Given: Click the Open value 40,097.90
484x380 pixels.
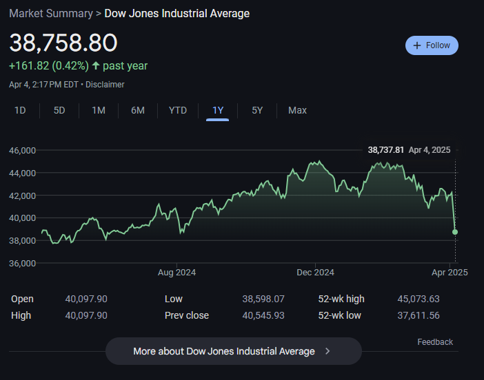Looking at the screenshot, I should coord(86,299).
